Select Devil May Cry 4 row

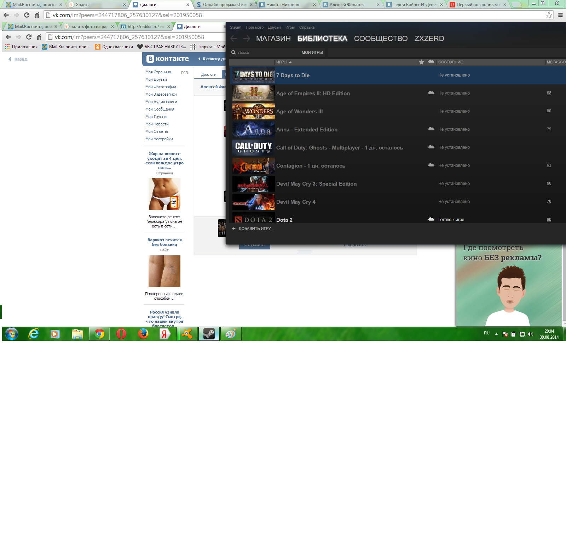[x=398, y=202]
